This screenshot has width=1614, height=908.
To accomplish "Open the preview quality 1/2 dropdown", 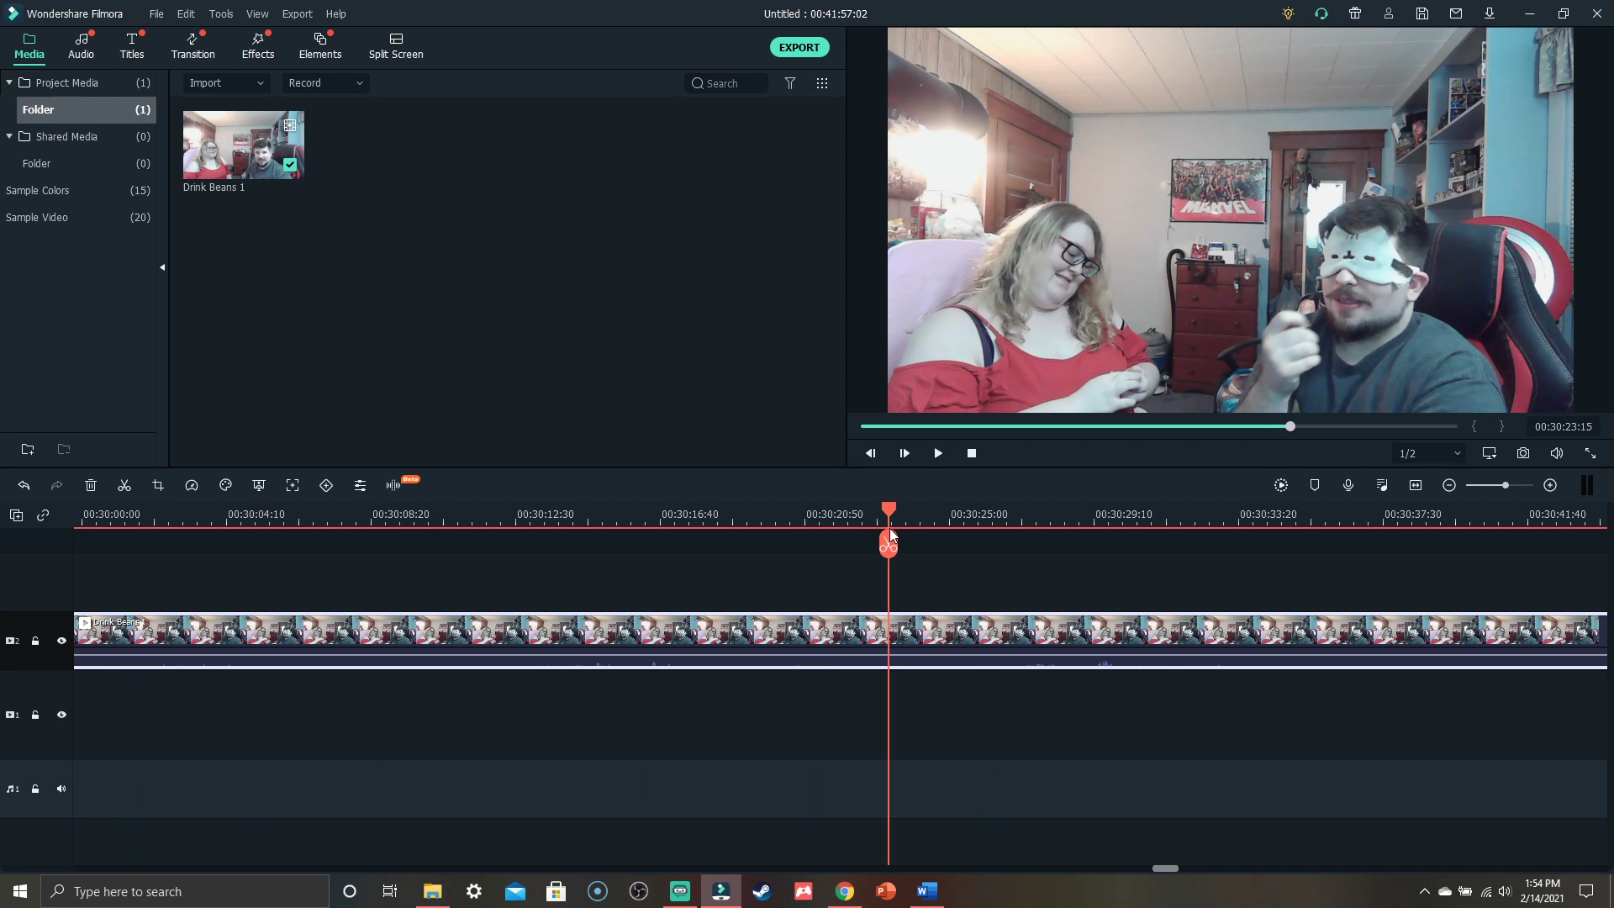I will 1429,453.
